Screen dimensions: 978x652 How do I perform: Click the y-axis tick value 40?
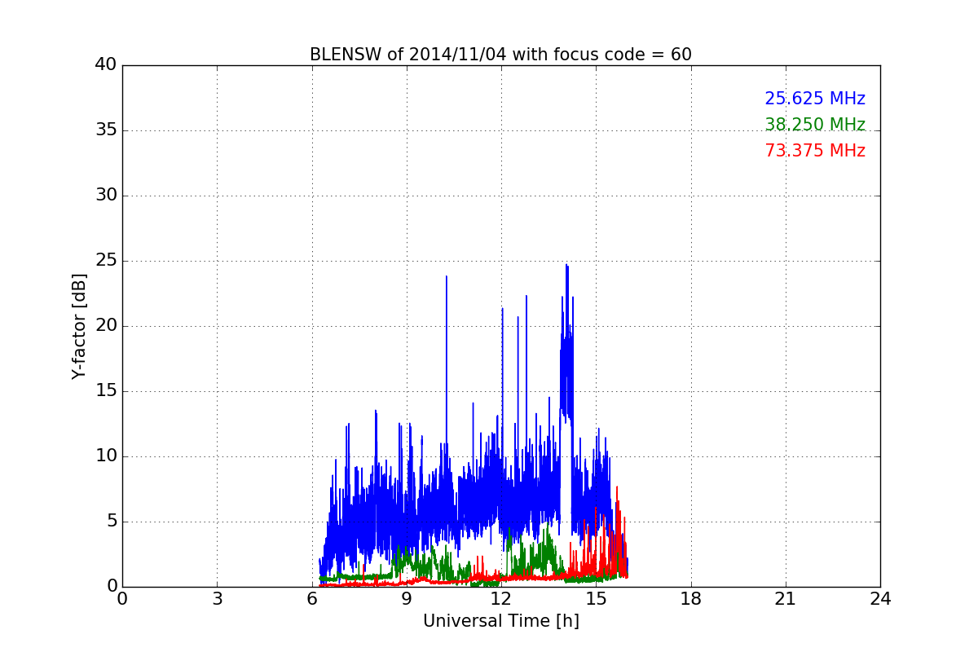pyautogui.click(x=106, y=65)
